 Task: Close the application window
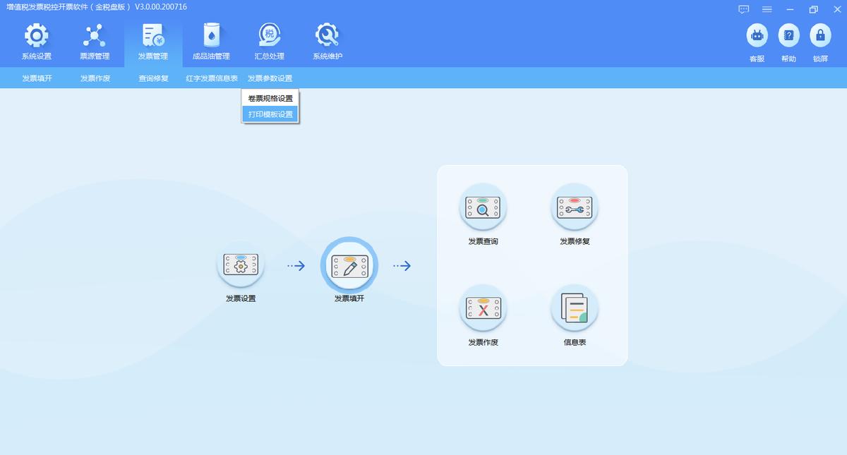point(836,9)
